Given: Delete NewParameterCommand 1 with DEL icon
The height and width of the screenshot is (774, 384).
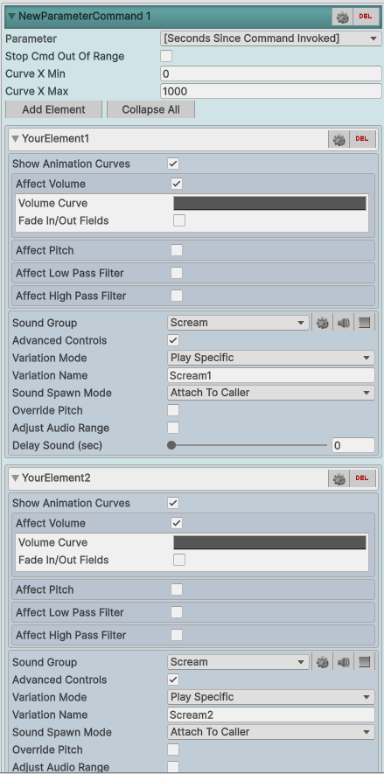Looking at the screenshot, I should (x=366, y=17).
